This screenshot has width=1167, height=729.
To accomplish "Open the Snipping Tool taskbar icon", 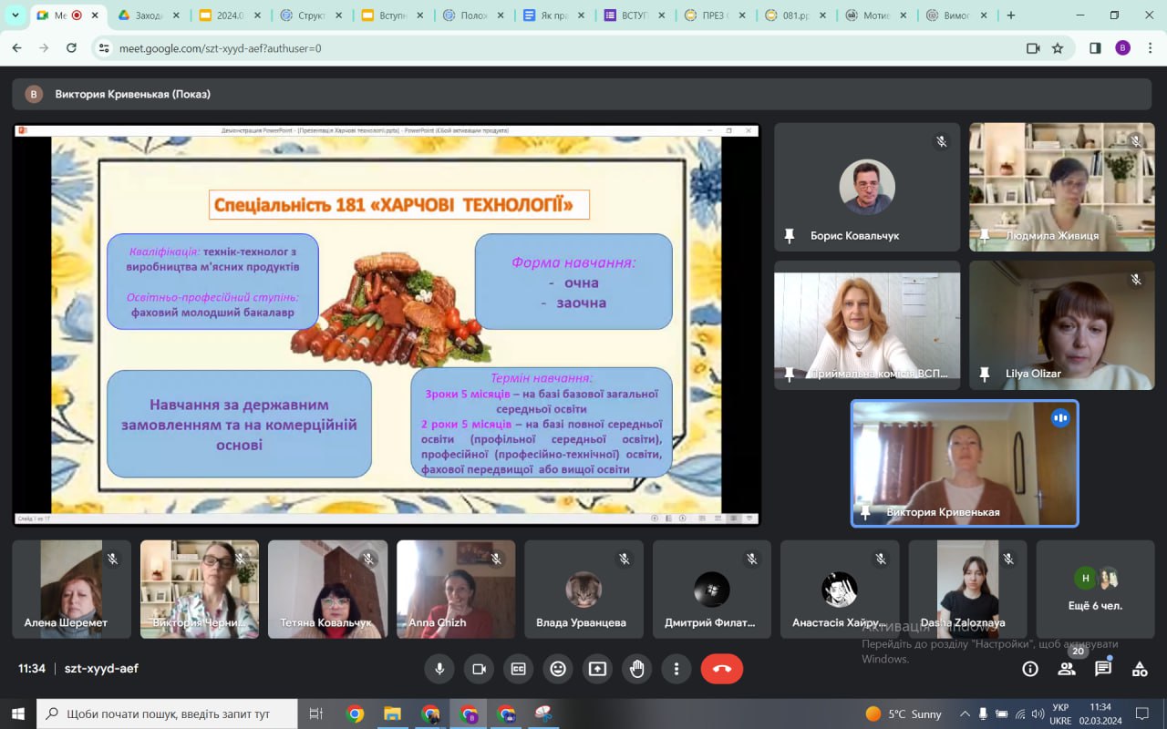I will pyautogui.click(x=543, y=714).
